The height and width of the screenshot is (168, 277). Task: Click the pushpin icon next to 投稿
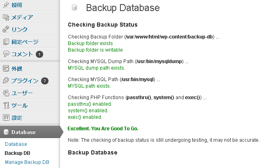[6, 5]
